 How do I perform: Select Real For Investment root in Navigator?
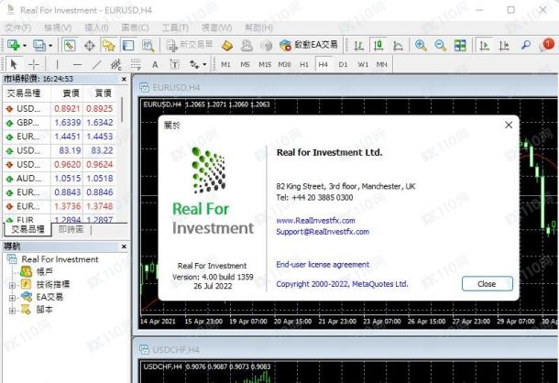tap(60, 259)
